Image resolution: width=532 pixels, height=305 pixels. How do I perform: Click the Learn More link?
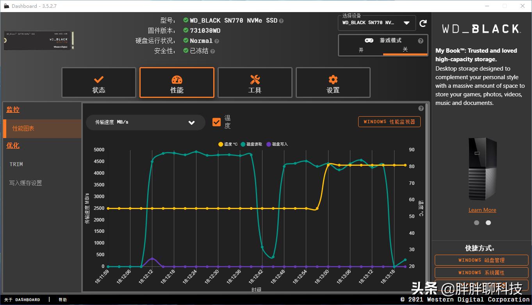pyautogui.click(x=482, y=209)
